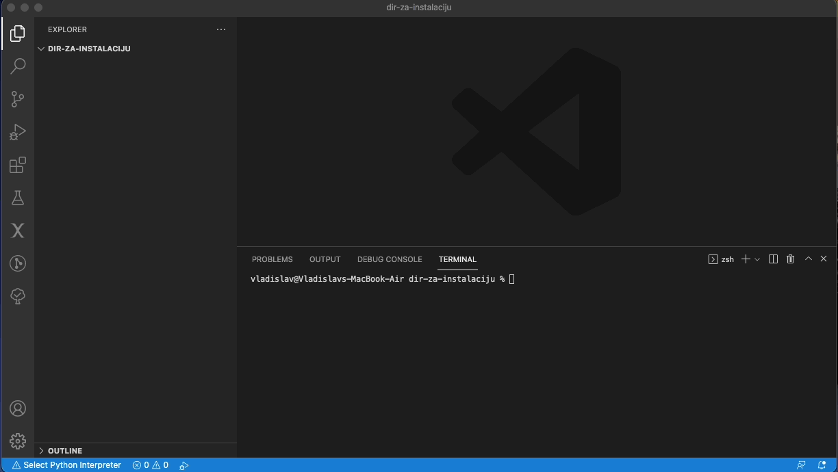This screenshot has height=472, width=838.
Task: Open the Run and Debug view
Action: pyautogui.click(x=18, y=132)
